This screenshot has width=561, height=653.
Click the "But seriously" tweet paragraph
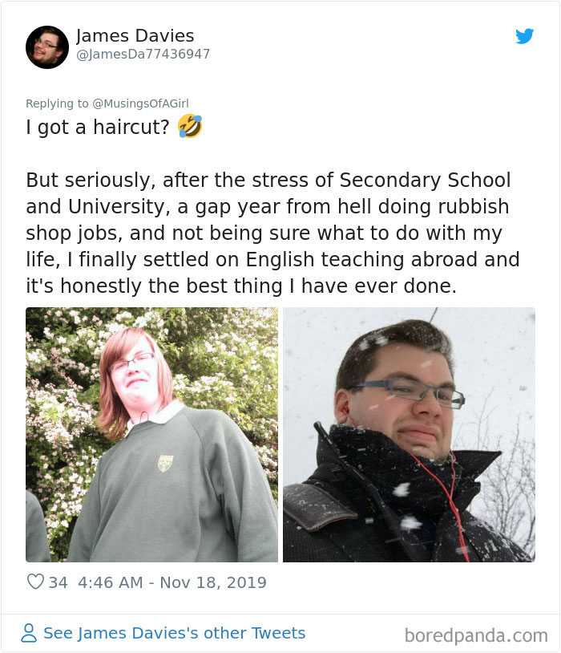click(x=272, y=233)
